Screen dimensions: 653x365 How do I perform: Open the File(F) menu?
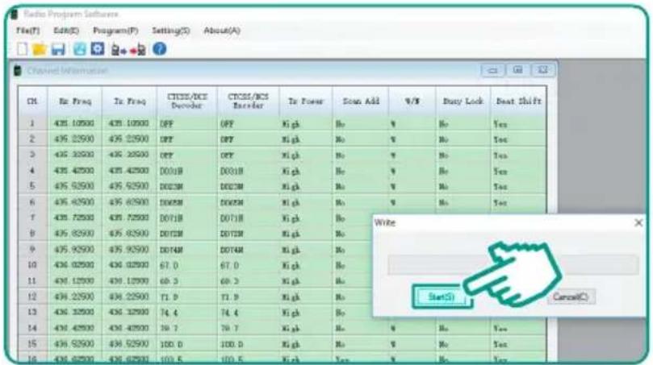(28, 31)
